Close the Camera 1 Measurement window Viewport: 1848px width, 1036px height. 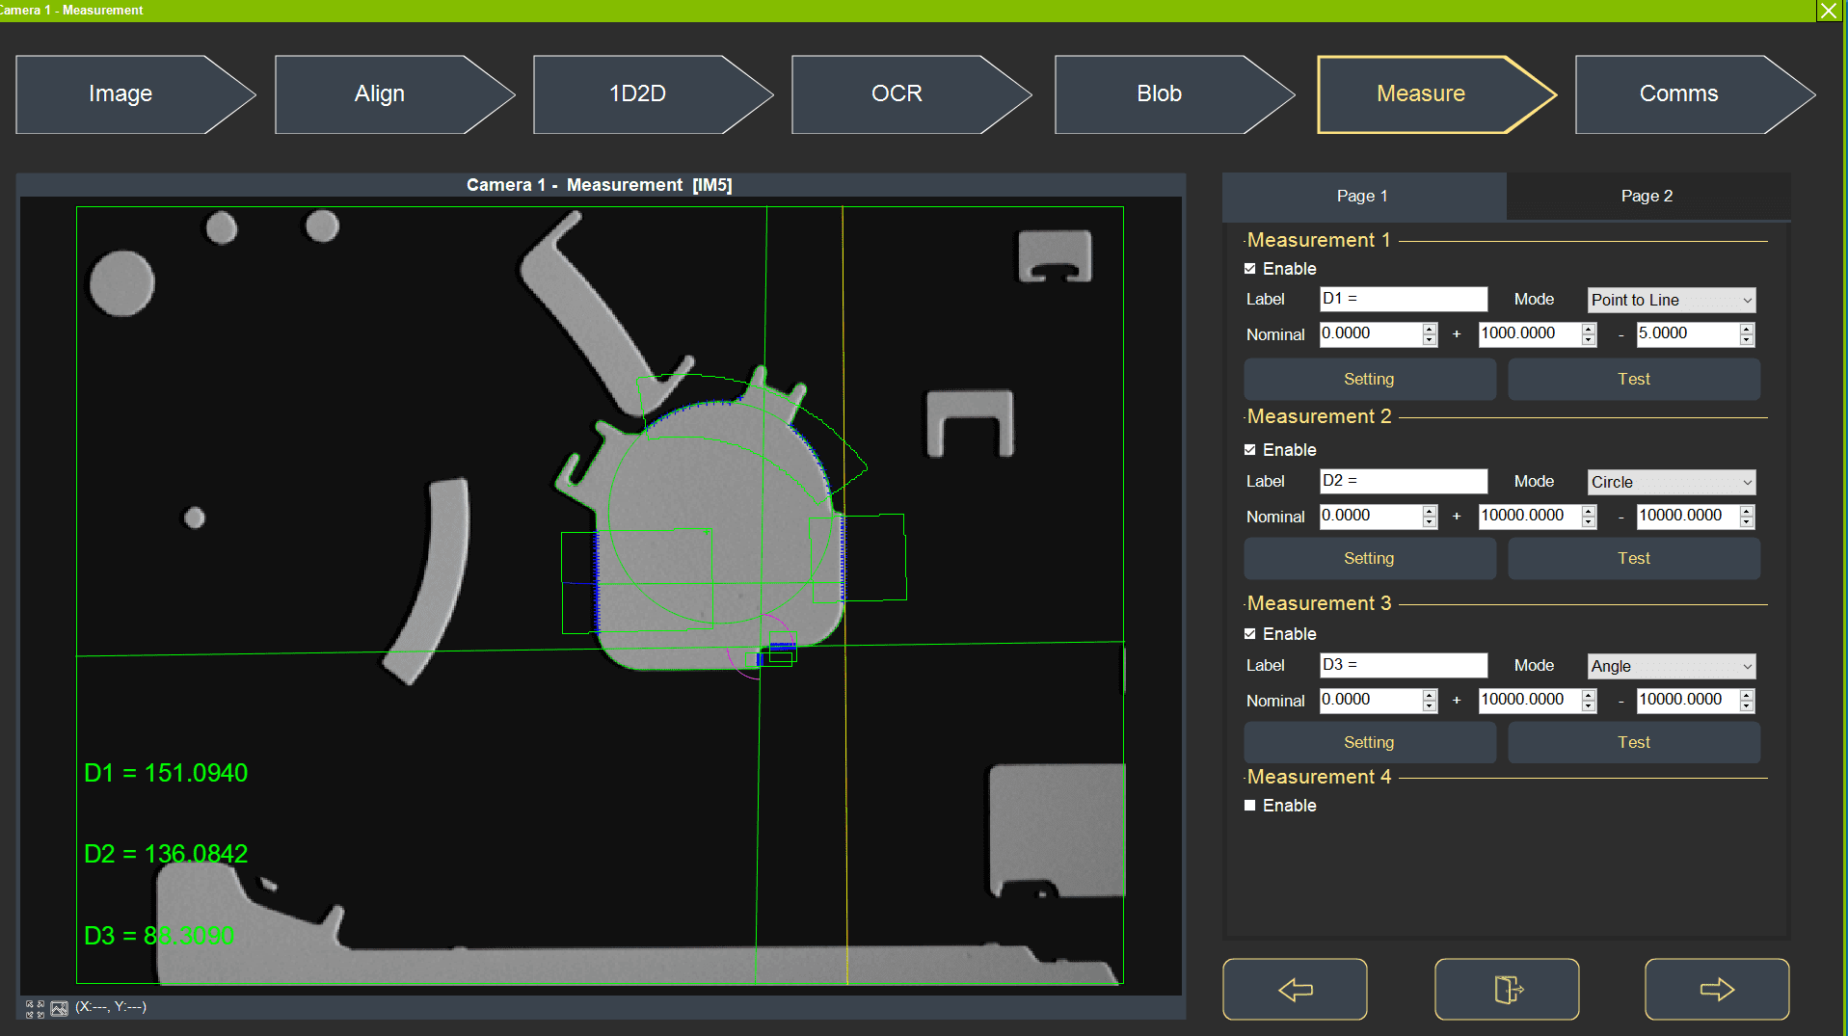point(1828,11)
